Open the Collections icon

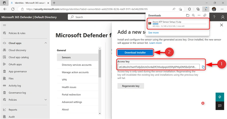click(198, 9)
